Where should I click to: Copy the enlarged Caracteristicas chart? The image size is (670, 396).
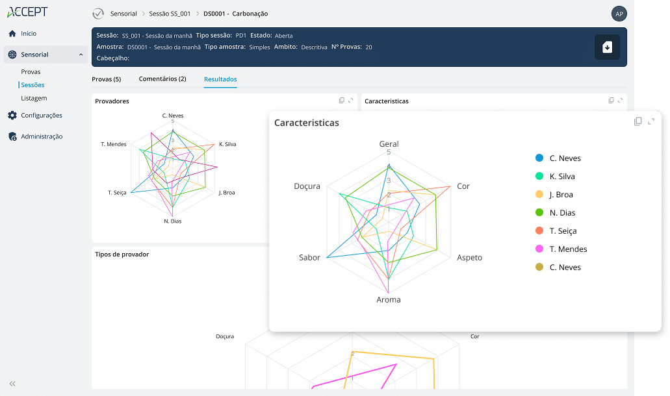pos(638,121)
